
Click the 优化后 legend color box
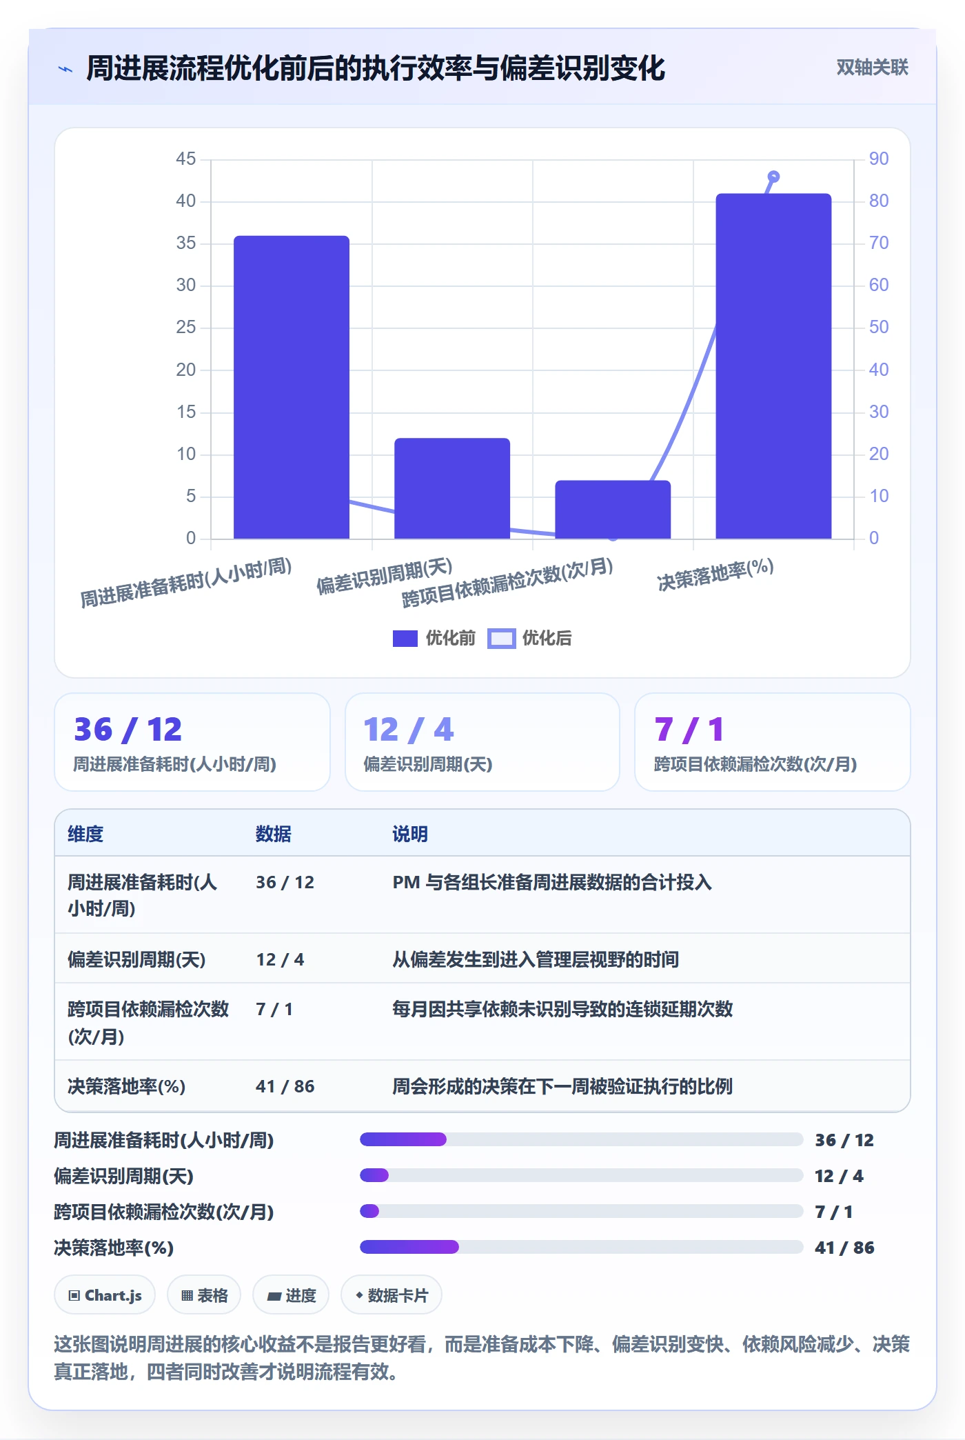pyautogui.click(x=501, y=639)
